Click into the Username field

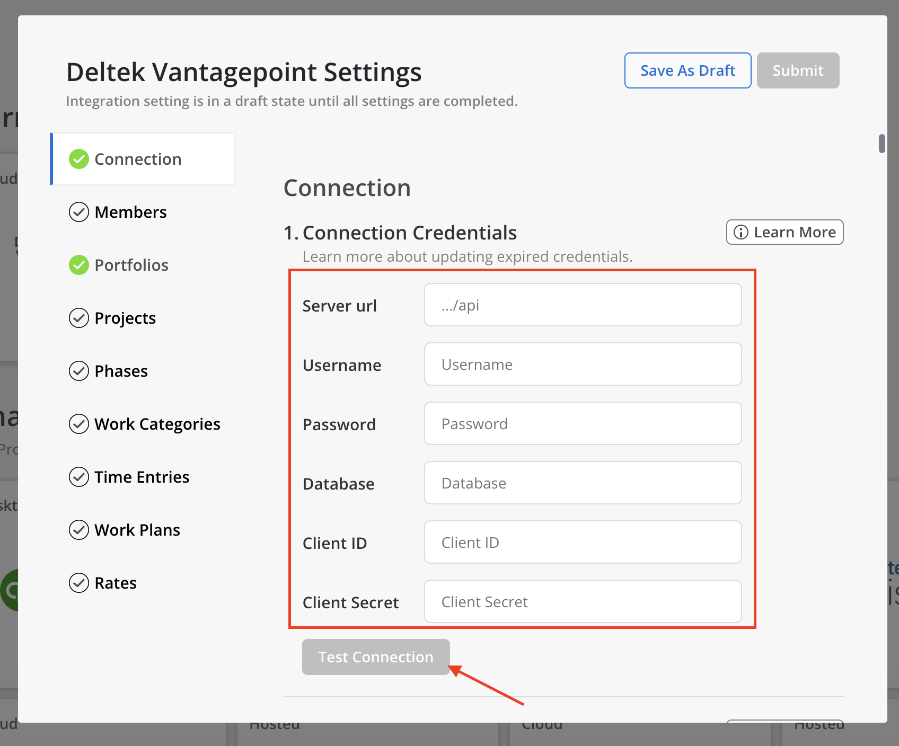click(x=583, y=364)
